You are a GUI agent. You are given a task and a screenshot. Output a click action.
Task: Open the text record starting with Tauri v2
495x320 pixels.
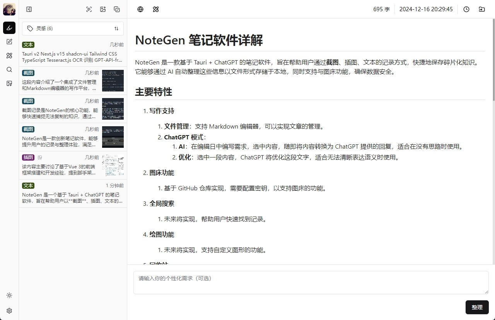pos(73,52)
